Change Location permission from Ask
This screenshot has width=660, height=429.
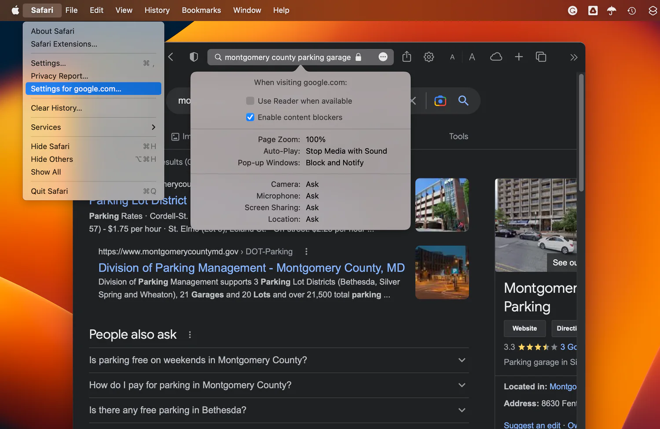(x=312, y=219)
